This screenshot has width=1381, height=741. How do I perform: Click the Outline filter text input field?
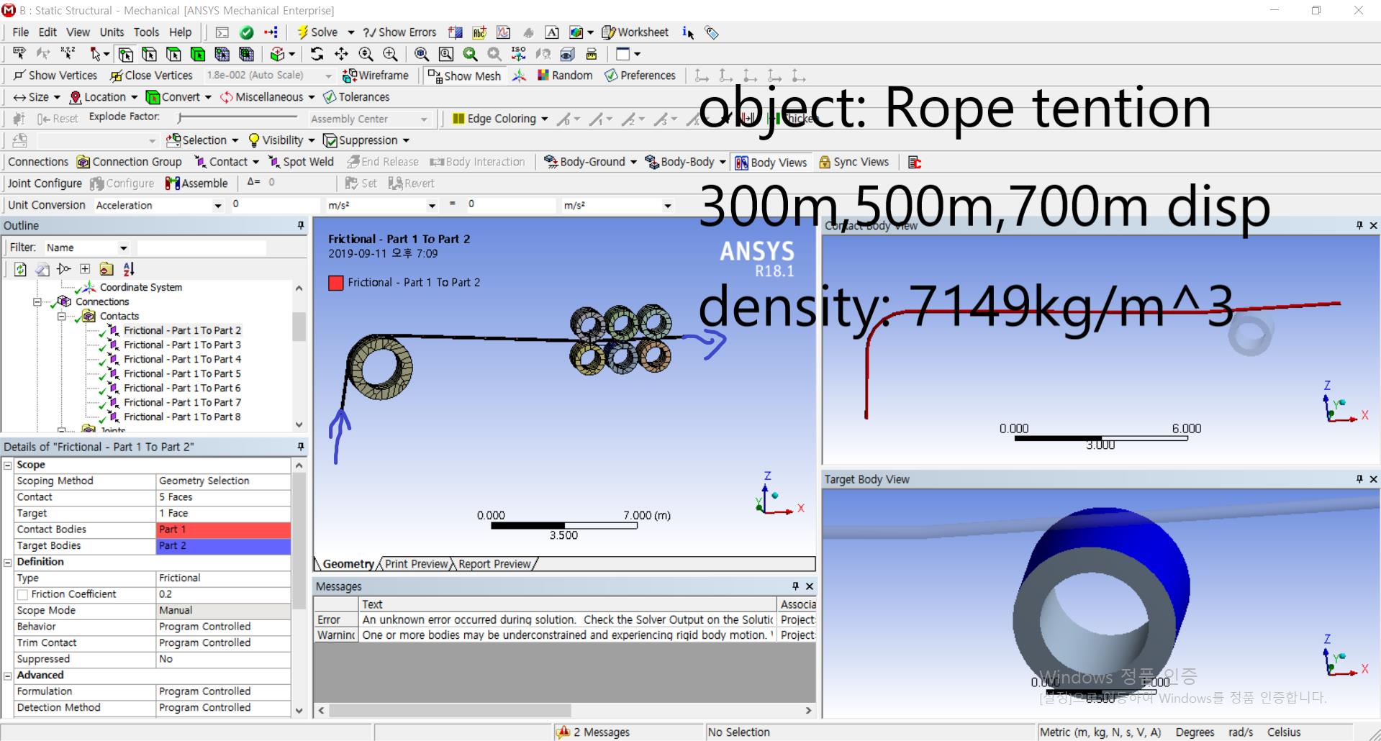[202, 248]
